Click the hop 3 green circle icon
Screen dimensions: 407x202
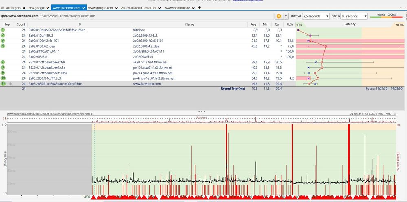(3, 41)
